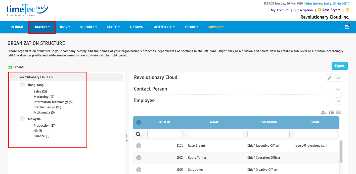Screen dimensions: 356x174
Task: Select the Marketing (12) division
Action: pos(44,97)
